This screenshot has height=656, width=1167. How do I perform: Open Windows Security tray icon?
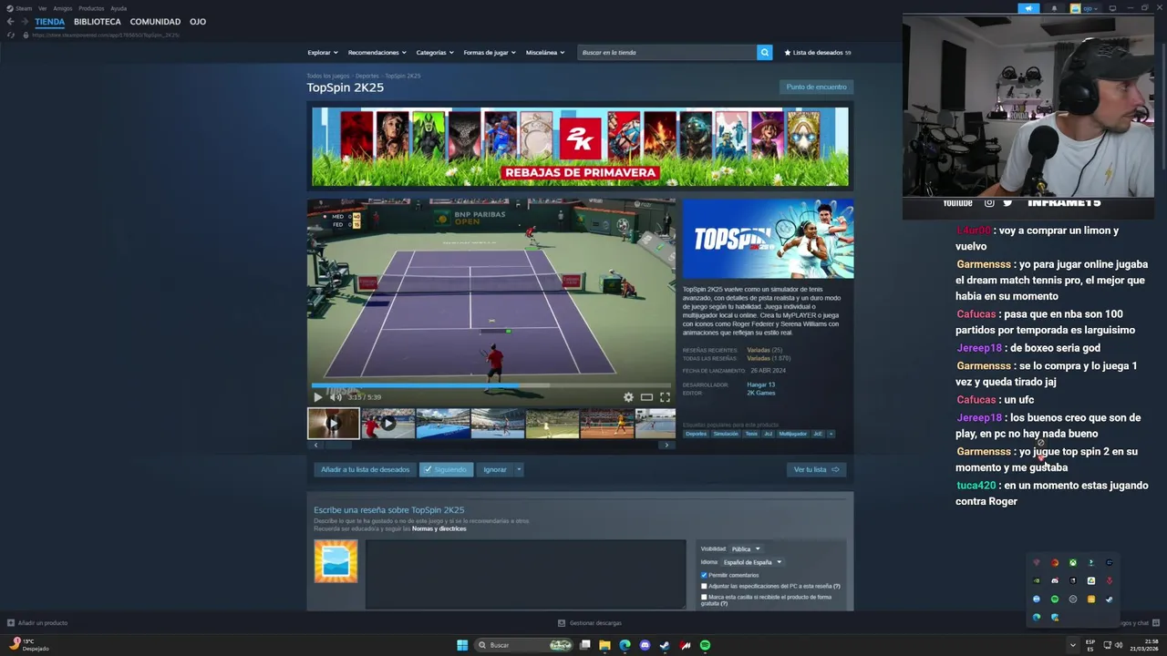(x=1055, y=618)
